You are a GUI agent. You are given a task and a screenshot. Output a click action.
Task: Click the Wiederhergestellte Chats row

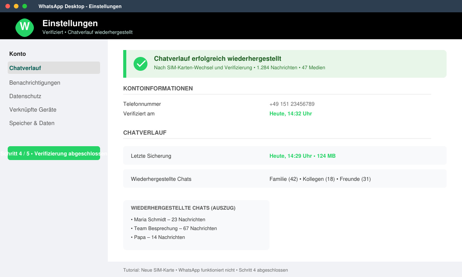click(x=285, y=179)
